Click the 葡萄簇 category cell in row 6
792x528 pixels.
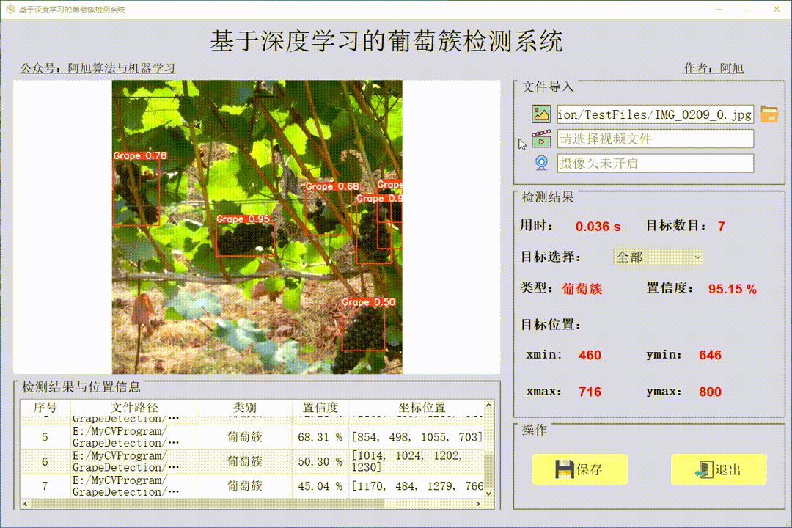coord(244,461)
